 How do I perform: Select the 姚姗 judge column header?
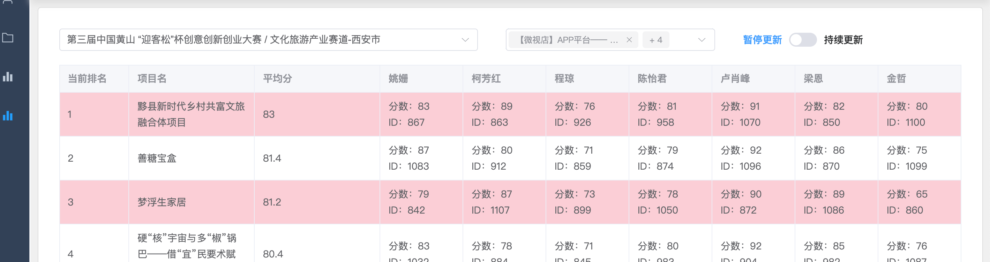click(398, 79)
